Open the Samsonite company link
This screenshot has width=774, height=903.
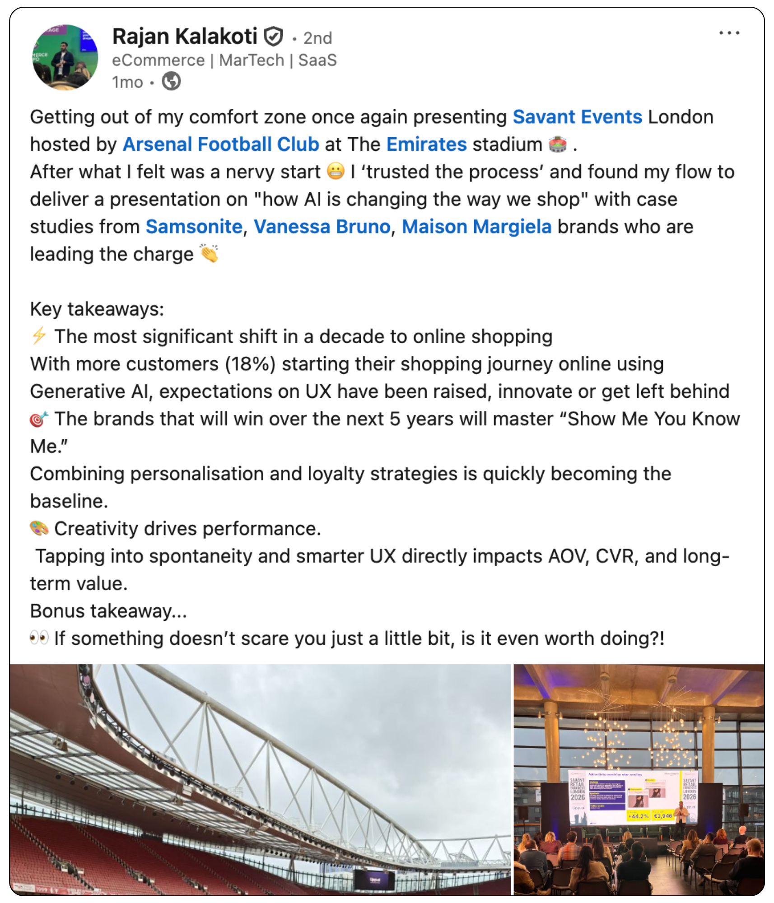[x=194, y=227]
